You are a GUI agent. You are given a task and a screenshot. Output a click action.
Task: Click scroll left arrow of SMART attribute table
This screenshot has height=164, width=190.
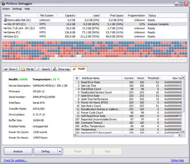(75, 135)
